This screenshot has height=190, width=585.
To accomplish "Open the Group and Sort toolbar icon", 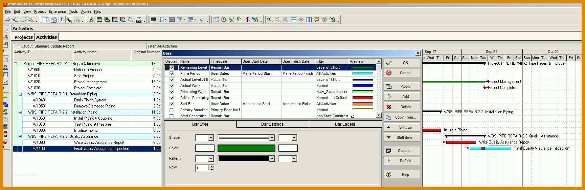I will click(190, 20).
